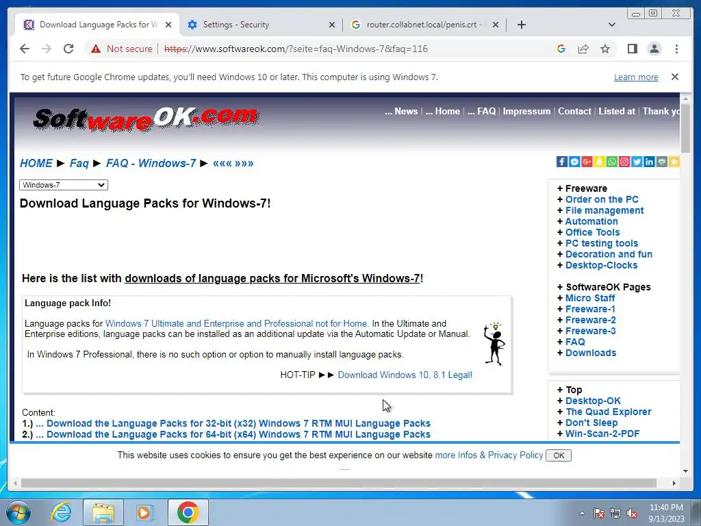Close the router.collabnet.local tab

click(496, 25)
